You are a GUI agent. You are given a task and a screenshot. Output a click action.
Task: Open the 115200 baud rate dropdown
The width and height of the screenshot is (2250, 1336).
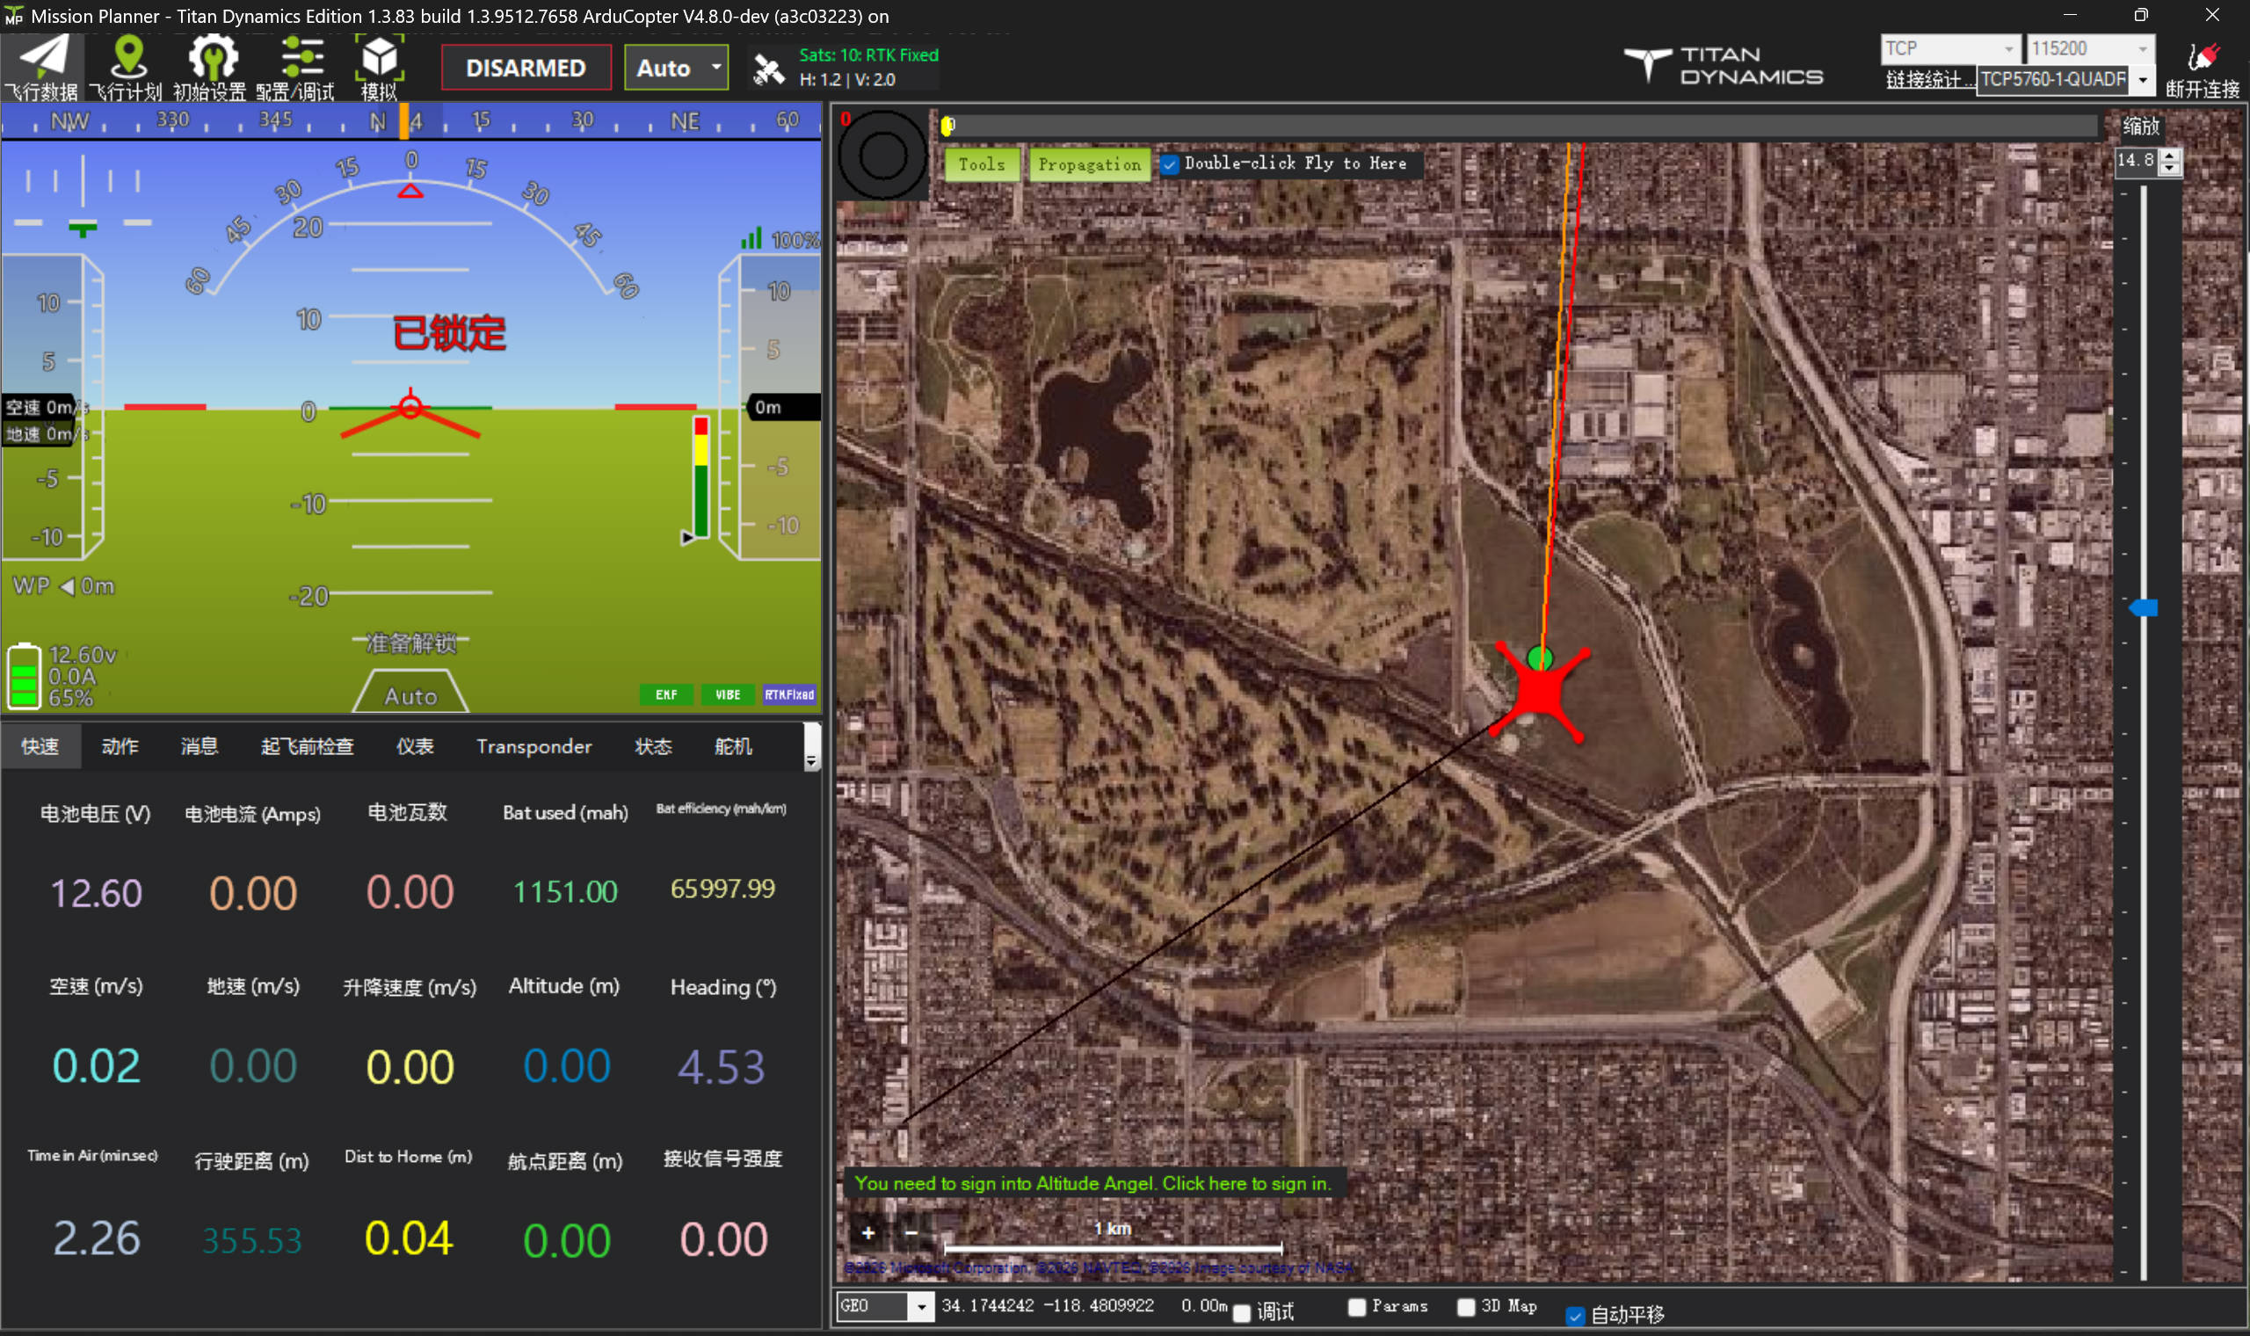(2142, 48)
